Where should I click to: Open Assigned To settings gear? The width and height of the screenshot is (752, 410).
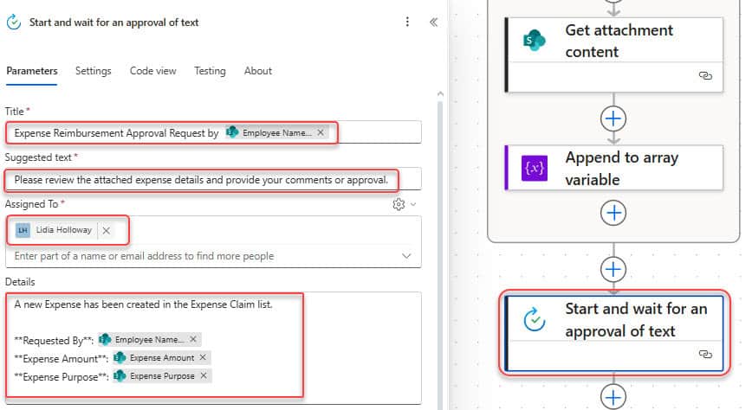399,204
